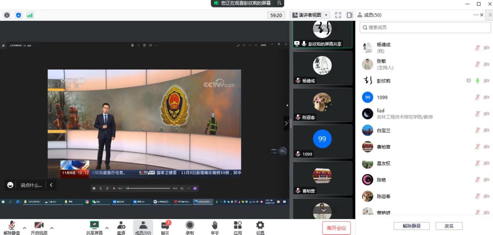This screenshot has height=235, width=493.
Task: Open the 应用 apps icon
Action: pyautogui.click(x=238, y=228)
